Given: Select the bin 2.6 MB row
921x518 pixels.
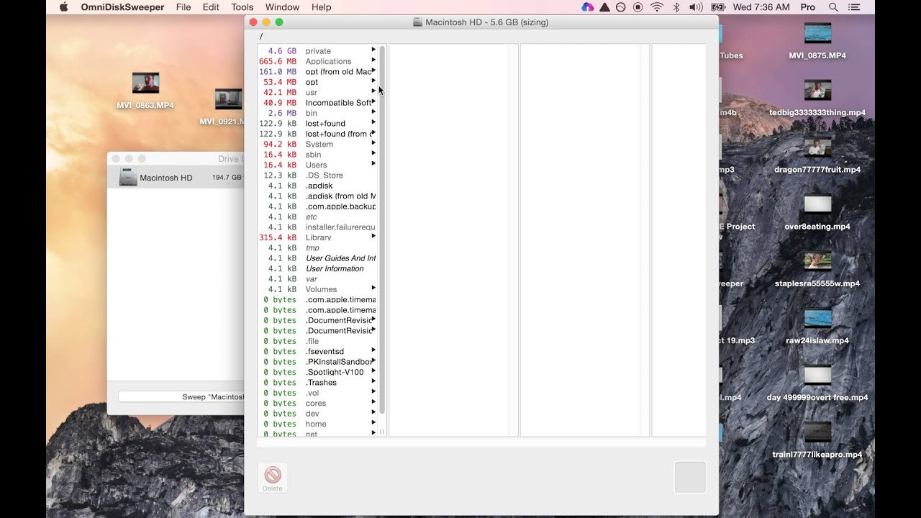Looking at the screenshot, I should (x=317, y=113).
